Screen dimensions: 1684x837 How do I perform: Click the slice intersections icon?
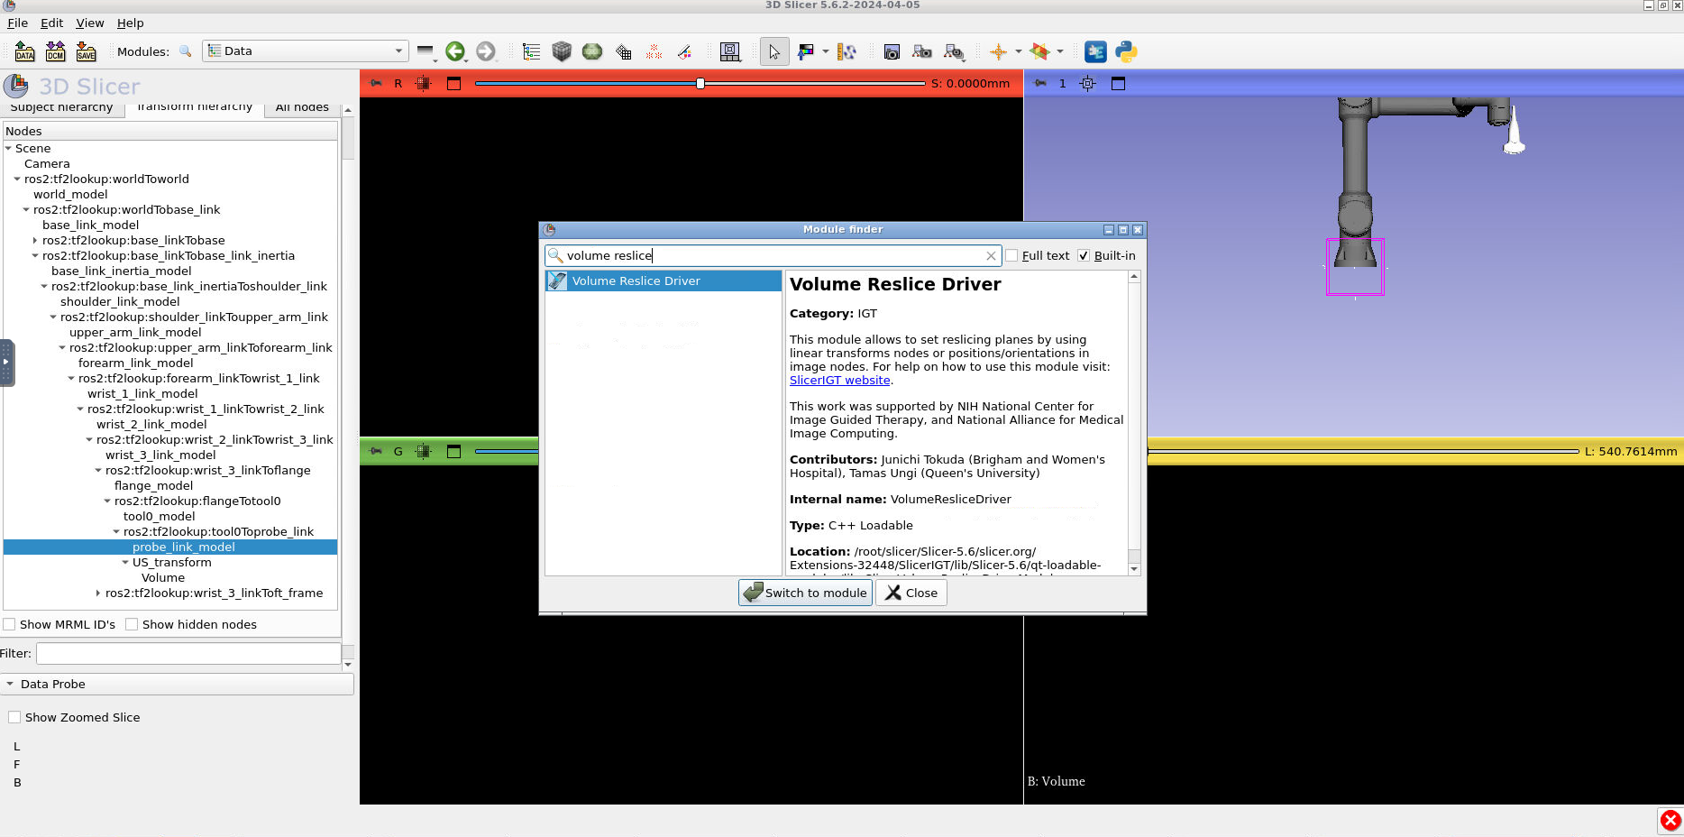pyautogui.click(x=1040, y=51)
